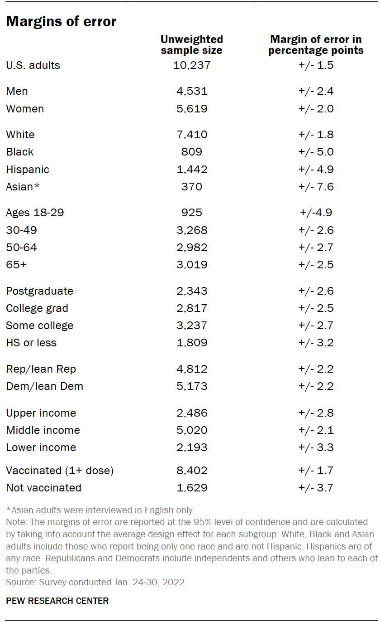Select the "Not vaccinated" margin value +/- 3.7
The height and width of the screenshot is (622, 380).
(316, 488)
